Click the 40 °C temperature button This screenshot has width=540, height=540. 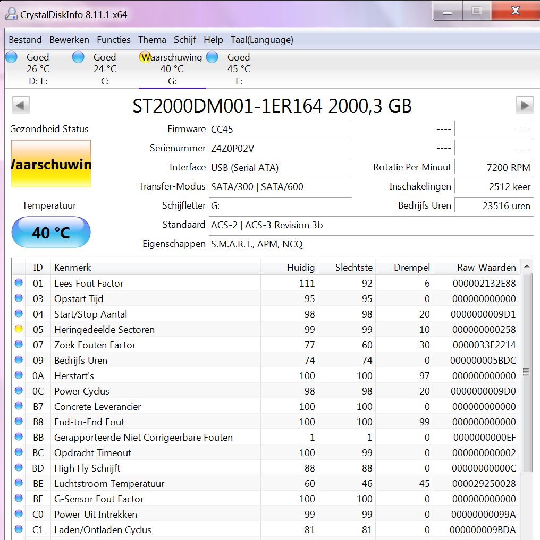tap(51, 233)
